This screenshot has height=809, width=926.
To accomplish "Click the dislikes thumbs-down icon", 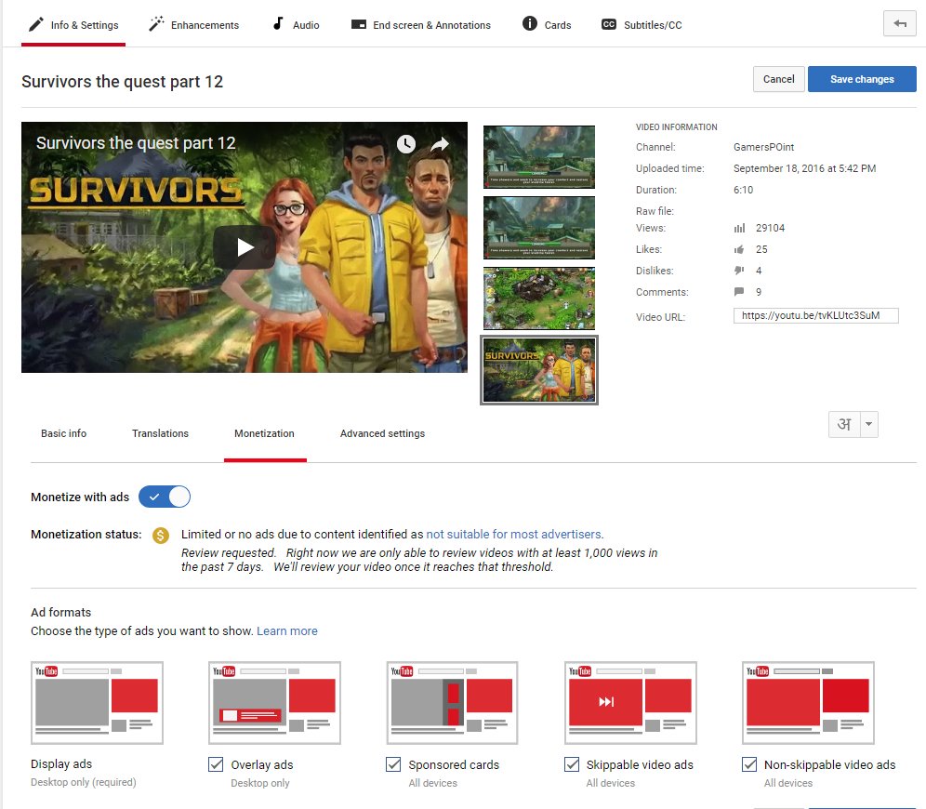I will 739,271.
